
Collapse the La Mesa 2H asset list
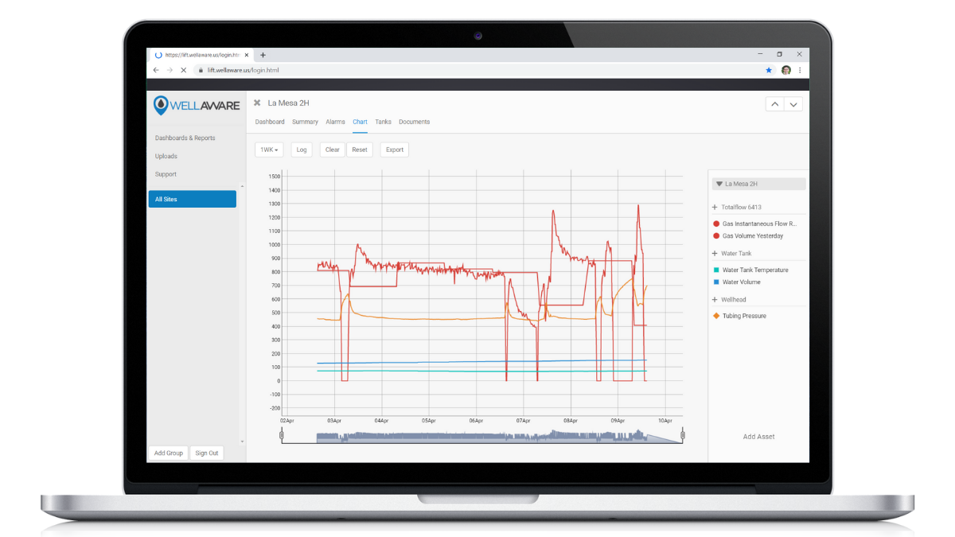[719, 184]
